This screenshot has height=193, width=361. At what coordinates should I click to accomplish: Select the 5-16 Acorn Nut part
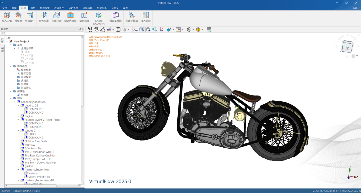pyautogui.click(x=33, y=148)
